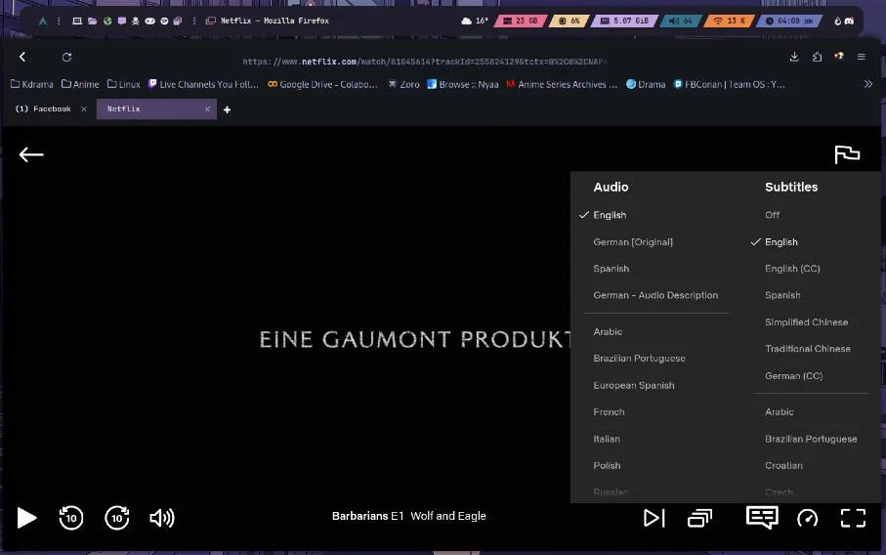Skip forward 10 seconds button
Screen dimensions: 886x555
(117, 518)
